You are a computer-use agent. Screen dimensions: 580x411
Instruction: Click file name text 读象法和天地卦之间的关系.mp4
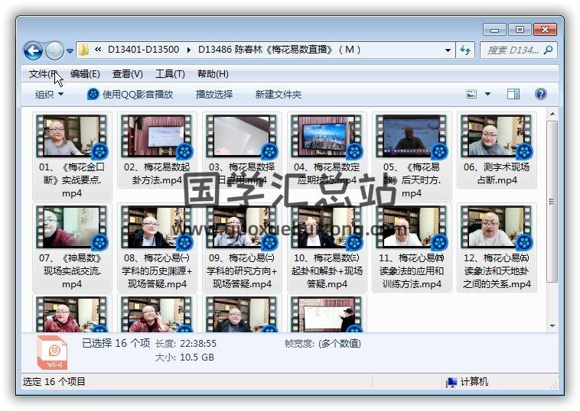click(497, 277)
